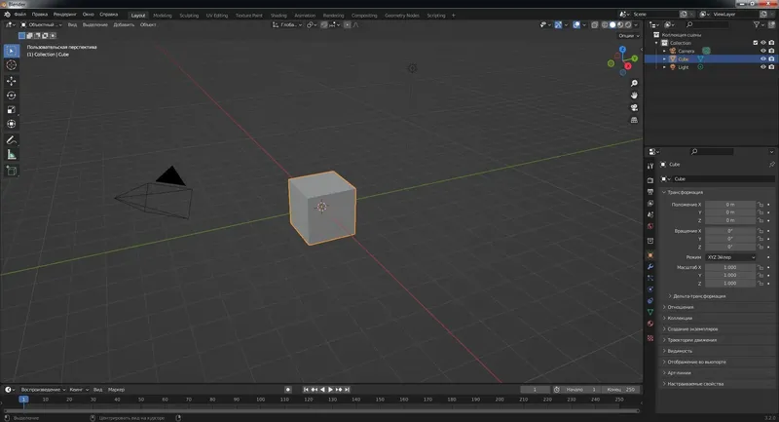Switch to the Sculpting workspace tab
The width and height of the screenshot is (779, 422).
[189, 16]
